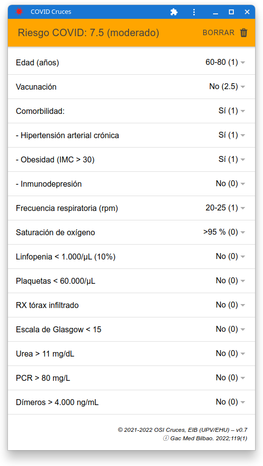Open Hipertensión arterial crónica dropdown
263x466 pixels.
232,135
